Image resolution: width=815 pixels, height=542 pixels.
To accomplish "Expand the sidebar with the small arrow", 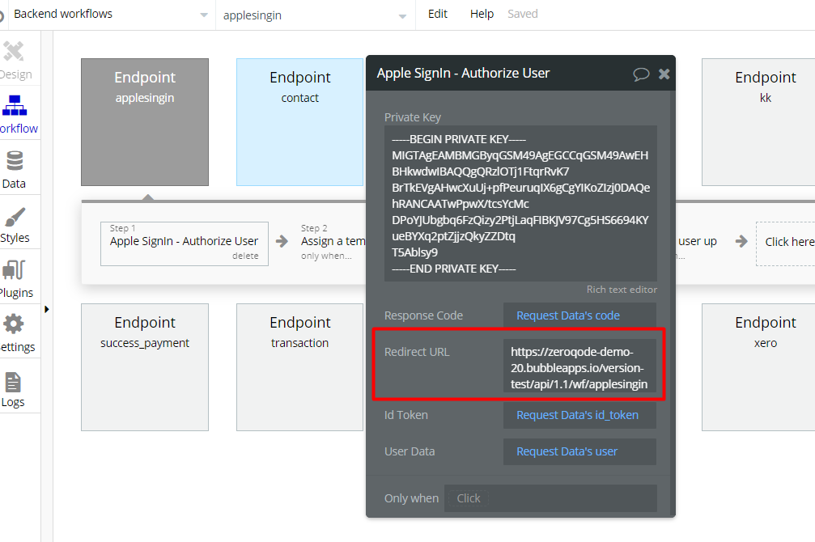I will [x=47, y=309].
